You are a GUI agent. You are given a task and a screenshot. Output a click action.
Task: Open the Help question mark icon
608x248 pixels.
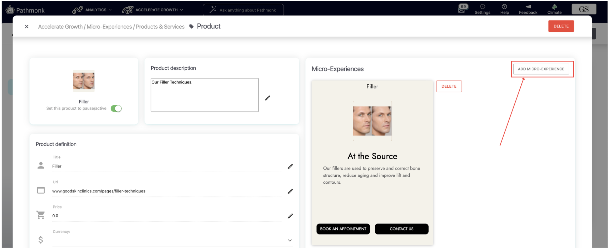pyautogui.click(x=504, y=7)
